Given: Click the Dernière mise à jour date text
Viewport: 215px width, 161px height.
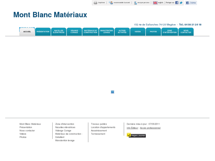Looking at the screenshot, I should (143, 124).
